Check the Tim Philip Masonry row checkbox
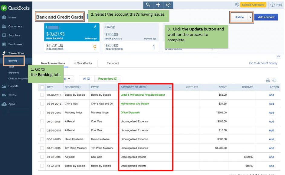 [x=42, y=148]
